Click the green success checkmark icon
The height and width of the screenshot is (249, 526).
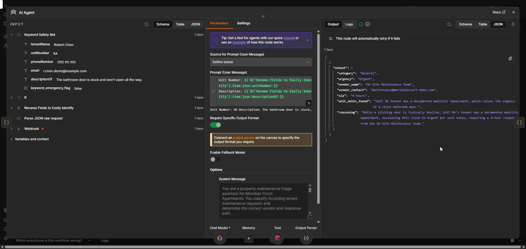(x=361, y=24)
